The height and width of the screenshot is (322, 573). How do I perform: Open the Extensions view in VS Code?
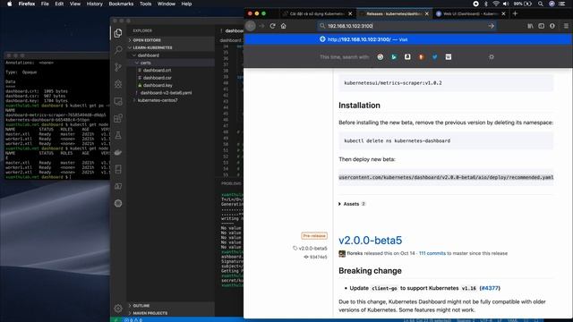(x=118, y=118)
